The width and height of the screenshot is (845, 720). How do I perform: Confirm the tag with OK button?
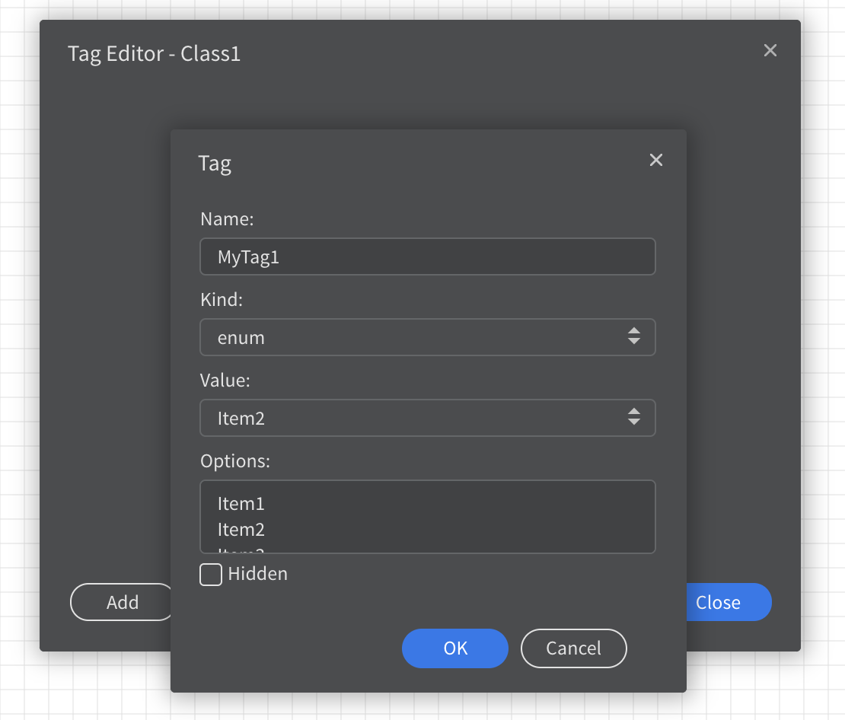[454, 648]
